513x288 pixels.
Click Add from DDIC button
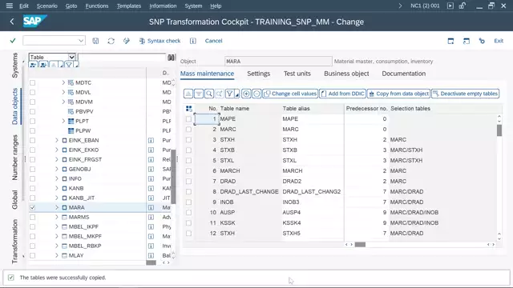(x=342, y=94)
